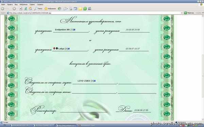Viewport: 204px width, 127px height.
Task: Open the Home page
Action: [x=30, y=9]
